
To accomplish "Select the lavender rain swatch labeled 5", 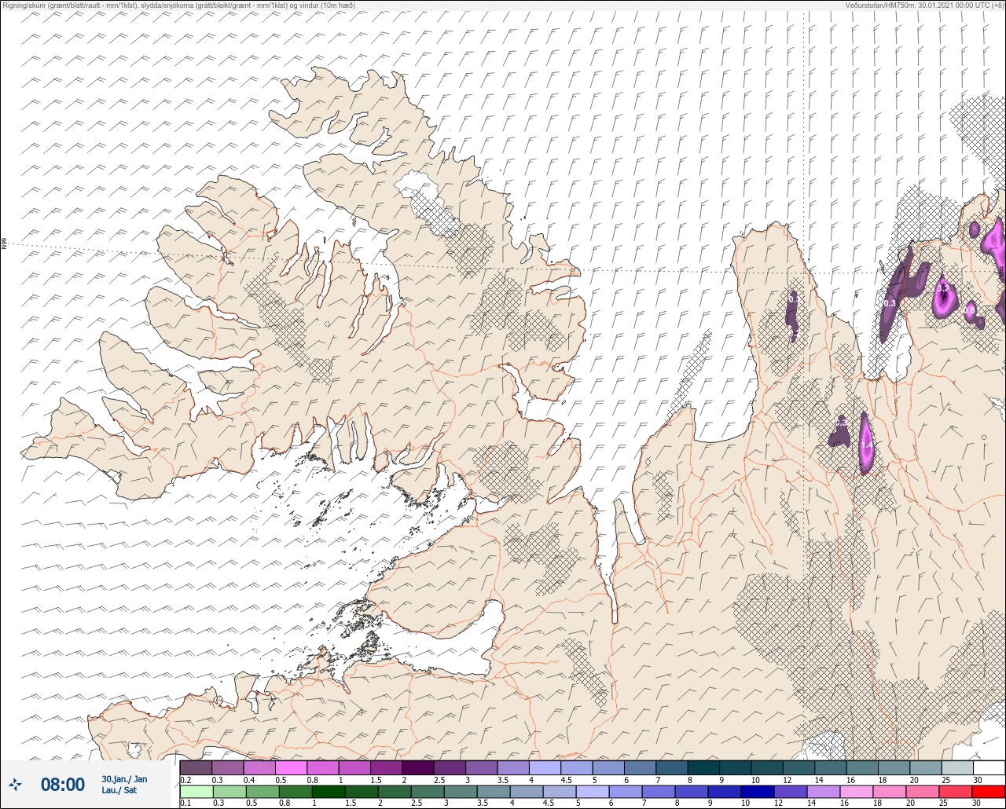I will click(x=593, y=791).
